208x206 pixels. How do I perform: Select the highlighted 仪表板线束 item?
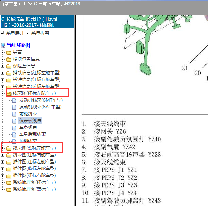click(30, 120)
